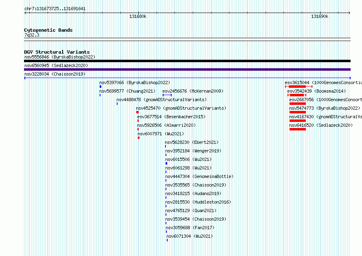Select nsv6007971 (Wu2021) variant label
362x256 pixels.
coord(161,134)
